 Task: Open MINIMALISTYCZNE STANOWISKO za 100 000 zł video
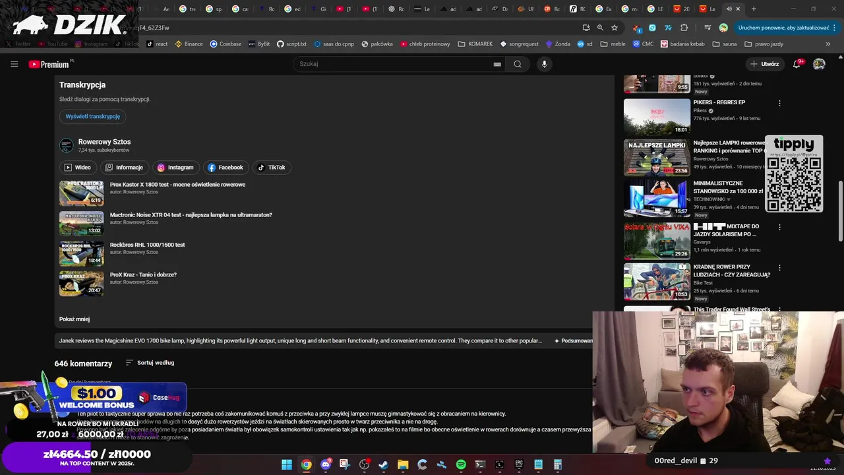pos(728,187)
